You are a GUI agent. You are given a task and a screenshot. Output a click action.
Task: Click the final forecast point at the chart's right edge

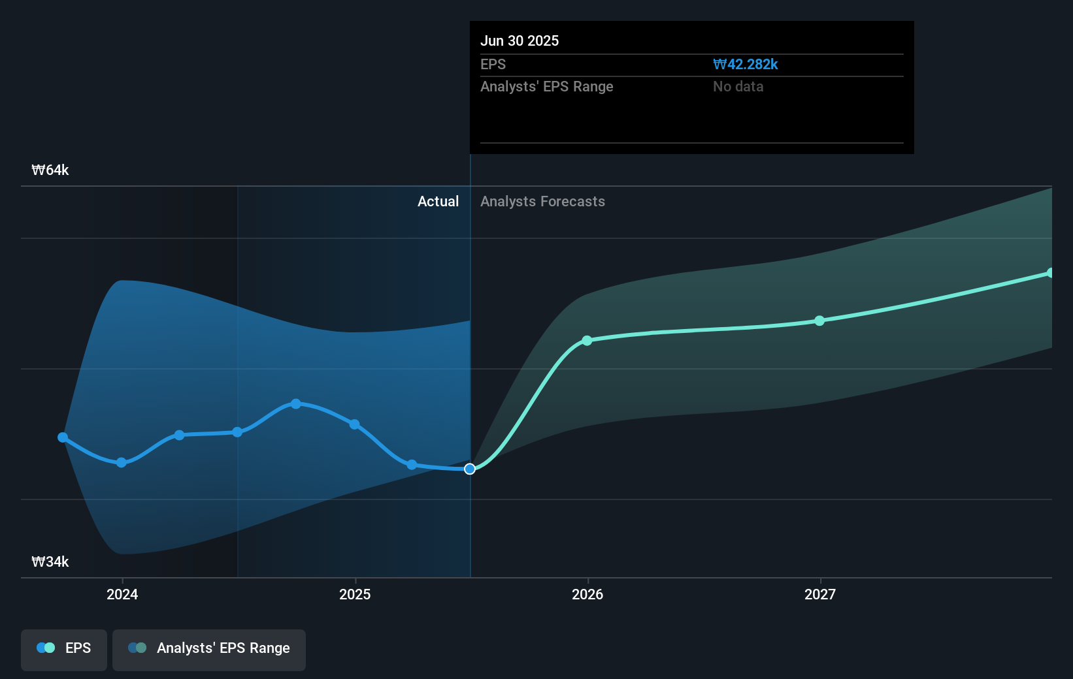(x=1050, y=273)
